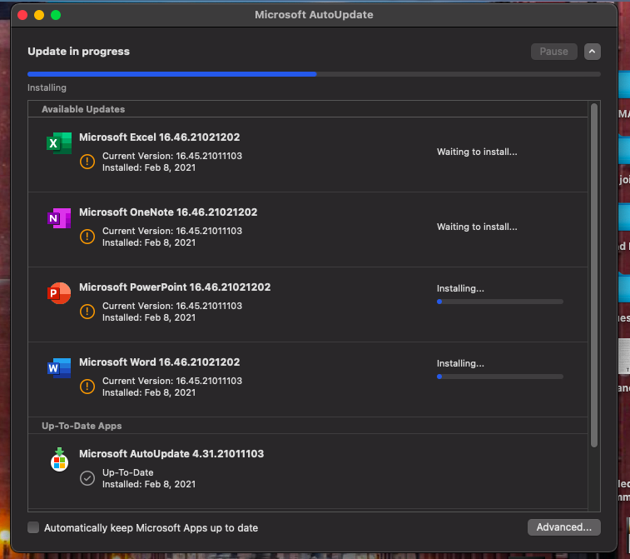Click the green zoom window button
The height and width of the screenshot is (559, 630).
(x=56, y=15)
